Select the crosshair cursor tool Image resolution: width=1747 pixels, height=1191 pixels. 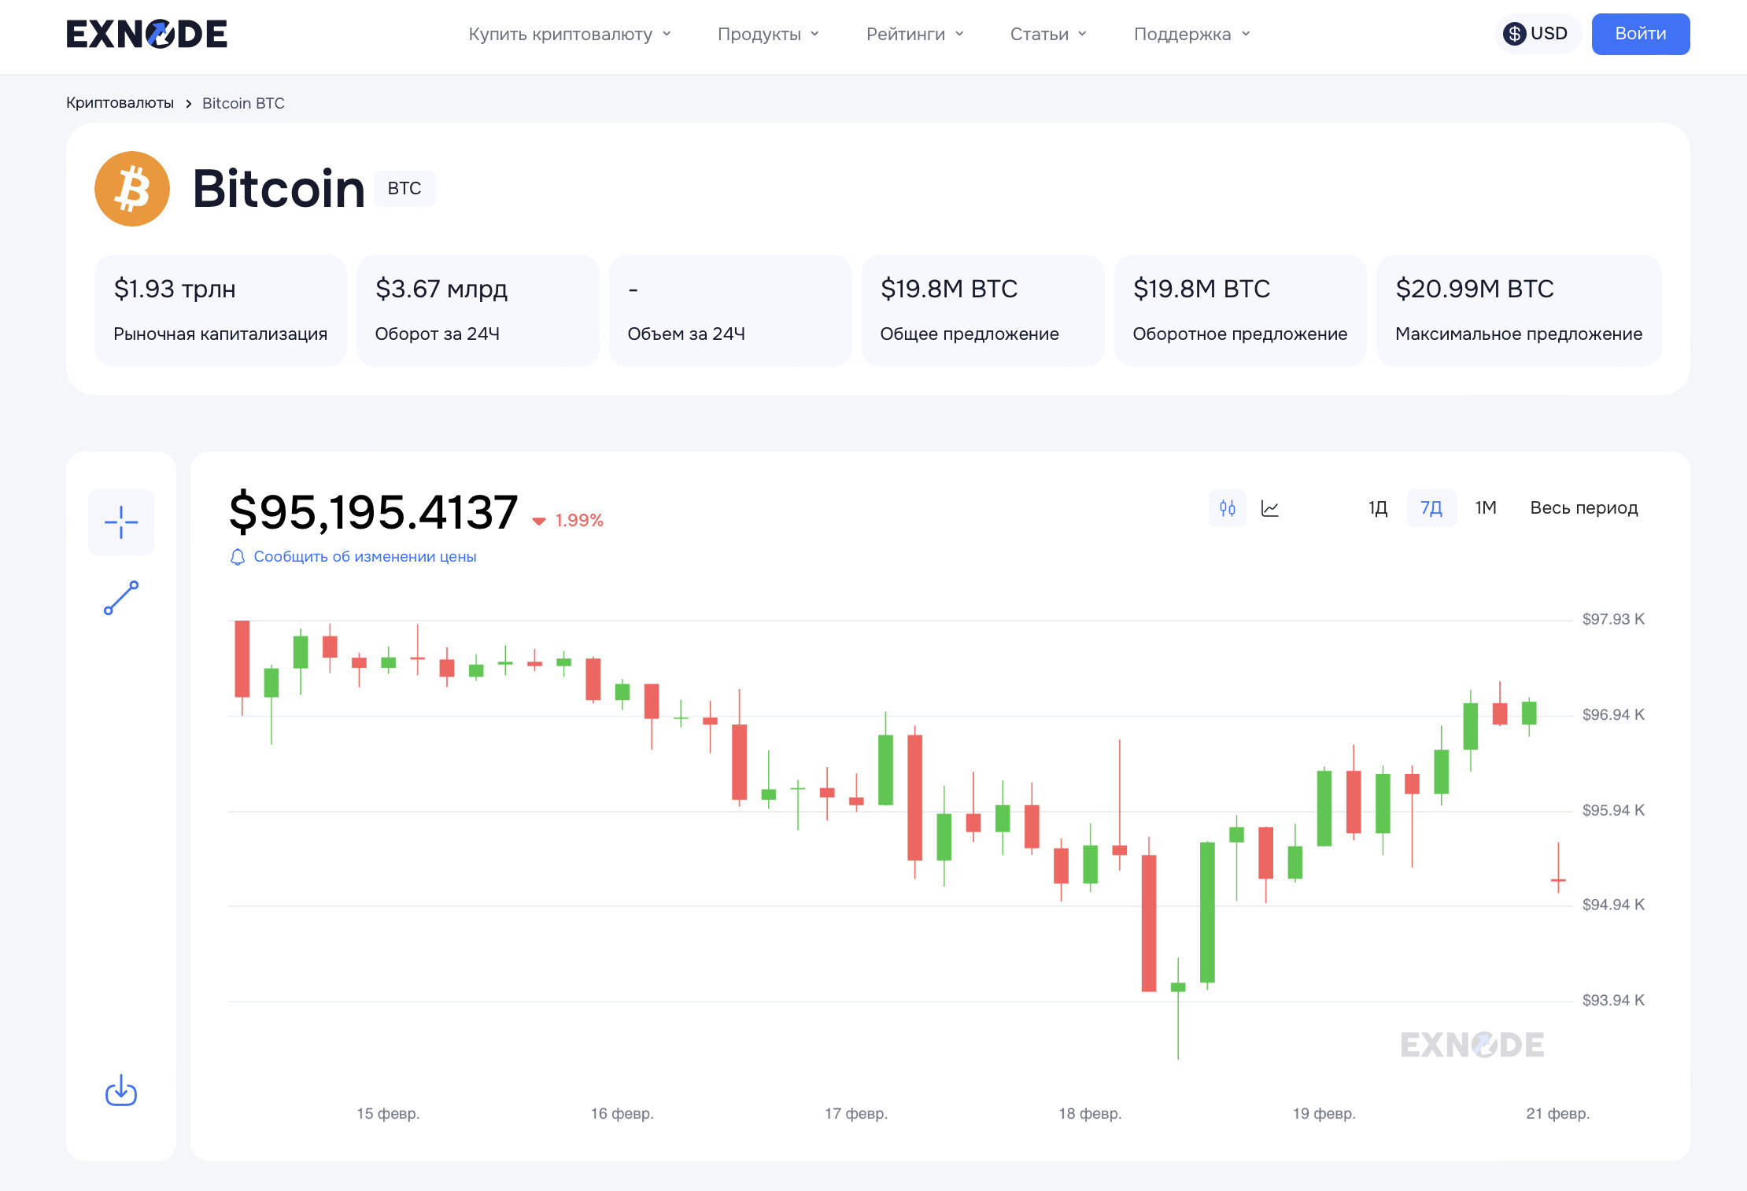pyautogui.click(x=121, y=522)
